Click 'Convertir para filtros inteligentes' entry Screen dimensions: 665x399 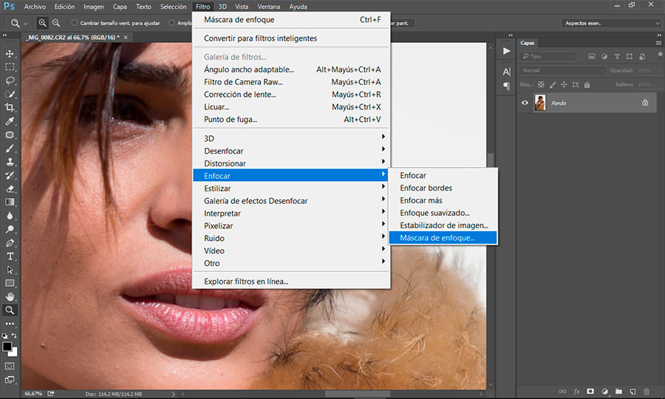(x=260, y=38)
